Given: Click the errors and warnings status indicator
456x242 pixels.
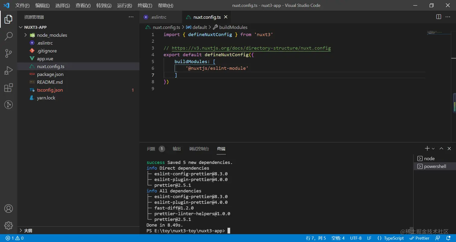Looking at the screenshot, I should (14, 238).
